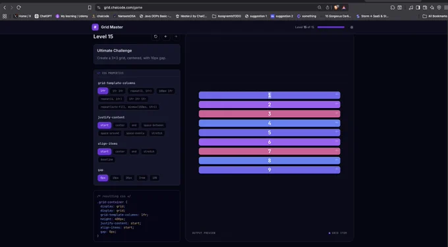Image resolution: width=448 pixels, height=247 pixels.
Task: Open Home / X bookmark
Action: coord(22,16)
